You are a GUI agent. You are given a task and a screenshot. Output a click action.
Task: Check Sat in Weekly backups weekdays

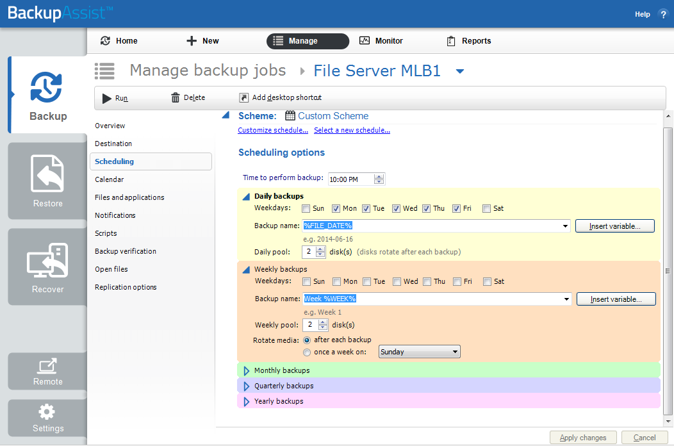tap(487, 282)
